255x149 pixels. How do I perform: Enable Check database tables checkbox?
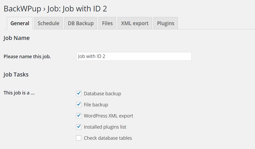pos(79,138)
